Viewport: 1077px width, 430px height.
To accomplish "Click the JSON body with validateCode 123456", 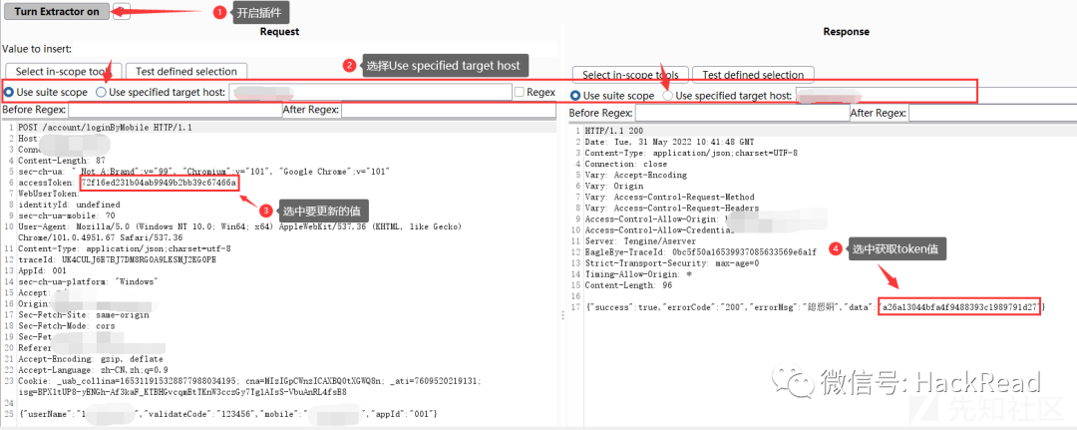I will click(228, 414).
